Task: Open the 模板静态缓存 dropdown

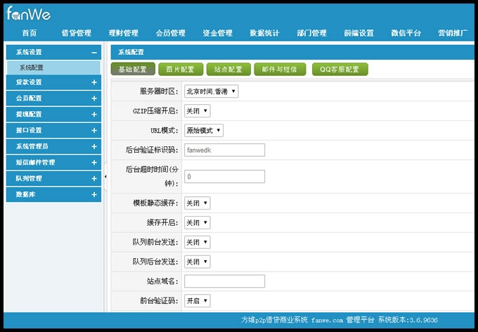Action: [x=198, y=203]
